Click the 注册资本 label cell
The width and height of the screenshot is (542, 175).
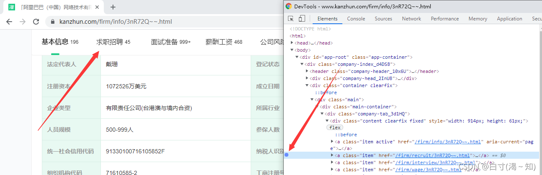[71, 86]
